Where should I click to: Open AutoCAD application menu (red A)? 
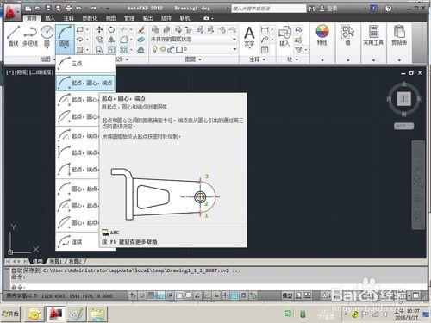click(x=11, y=12)
